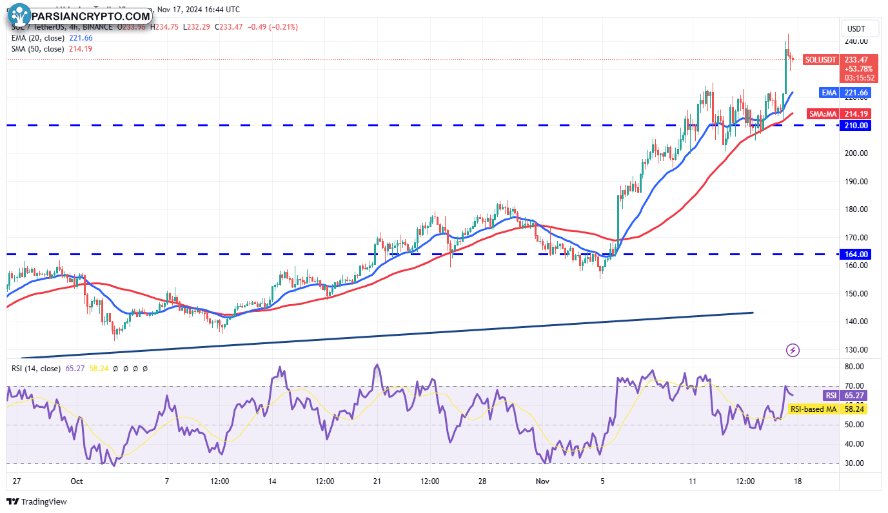Click the 240.00 price axis value
Viewport: 888px width, 513px height.
856,41
